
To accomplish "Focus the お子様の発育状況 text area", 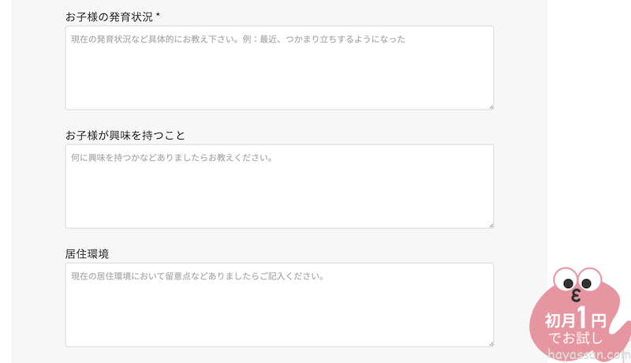I will tap(279, 75).
